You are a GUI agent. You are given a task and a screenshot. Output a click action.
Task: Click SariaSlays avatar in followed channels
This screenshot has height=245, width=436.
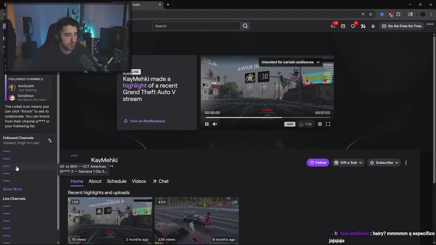[x=12, y=97]
